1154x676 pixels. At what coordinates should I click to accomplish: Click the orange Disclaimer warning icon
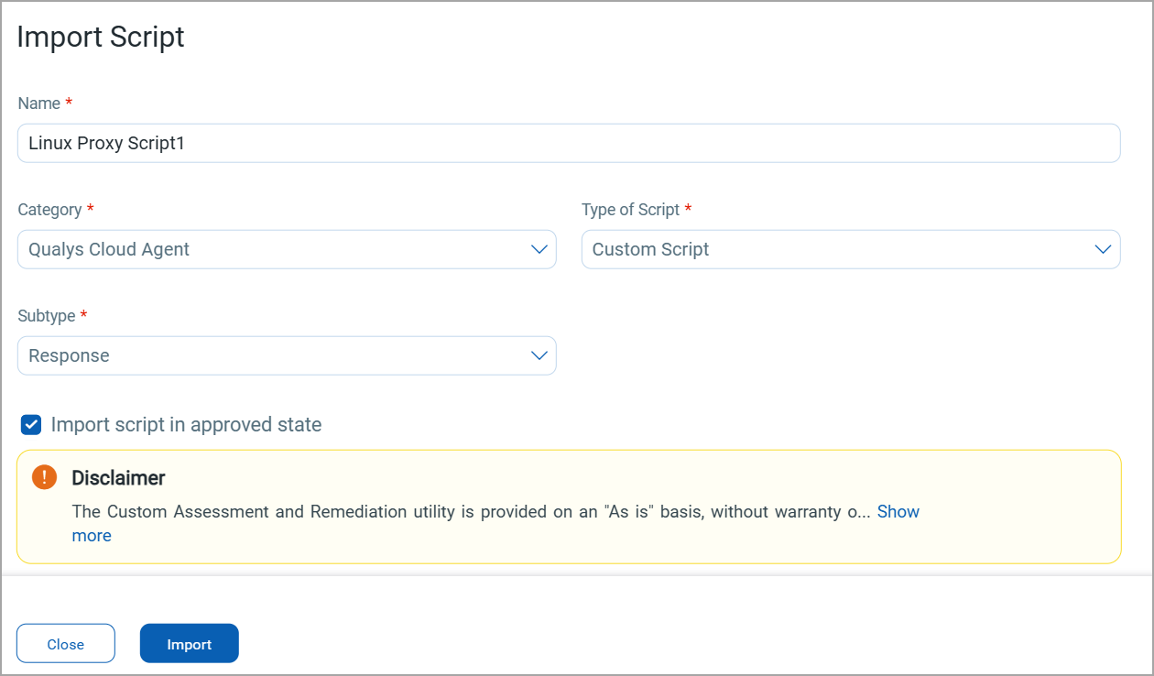tap(44, 477)
